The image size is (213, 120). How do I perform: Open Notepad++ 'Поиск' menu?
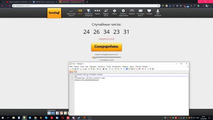(x=82, y=67)
